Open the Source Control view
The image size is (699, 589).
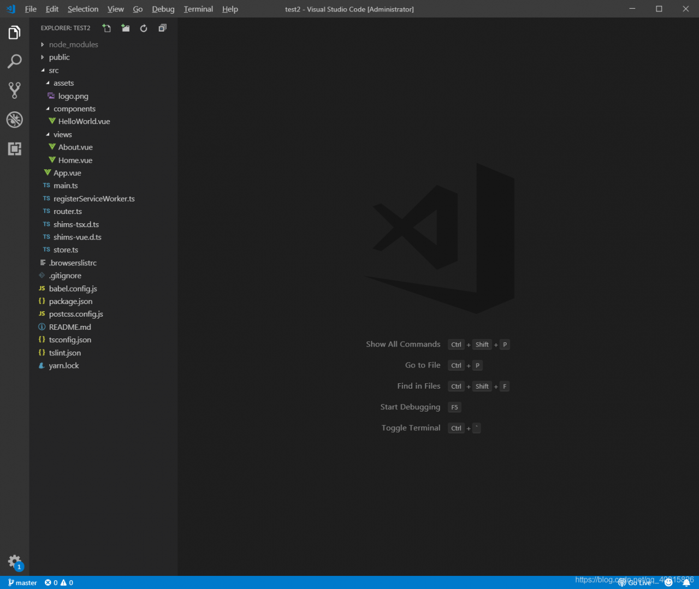coord(15,90)
